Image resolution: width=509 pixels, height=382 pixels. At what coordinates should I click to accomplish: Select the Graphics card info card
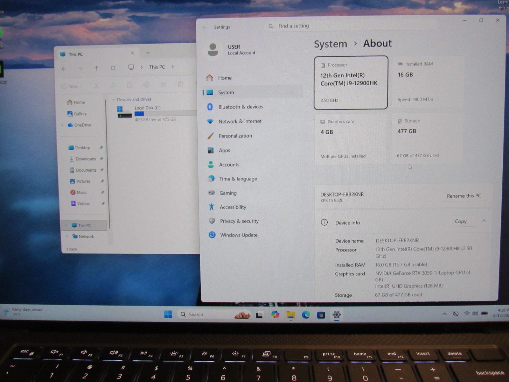tap(351, 139)
